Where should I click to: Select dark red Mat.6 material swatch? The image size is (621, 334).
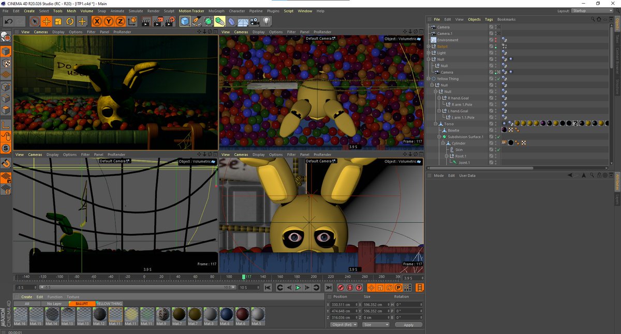pos(242,316)
